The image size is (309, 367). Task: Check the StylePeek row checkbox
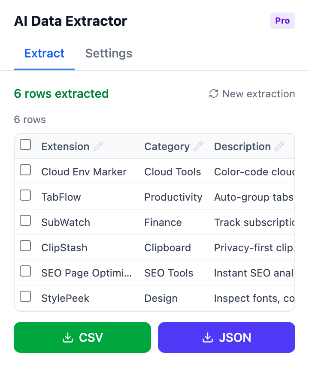[x=25, y=296]
